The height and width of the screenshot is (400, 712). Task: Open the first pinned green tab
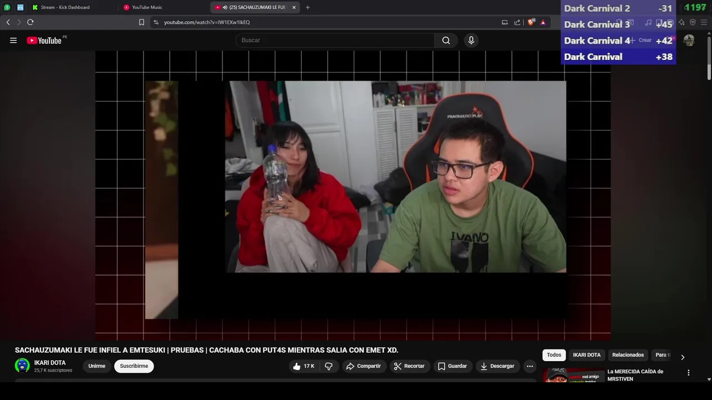(7, 7)
